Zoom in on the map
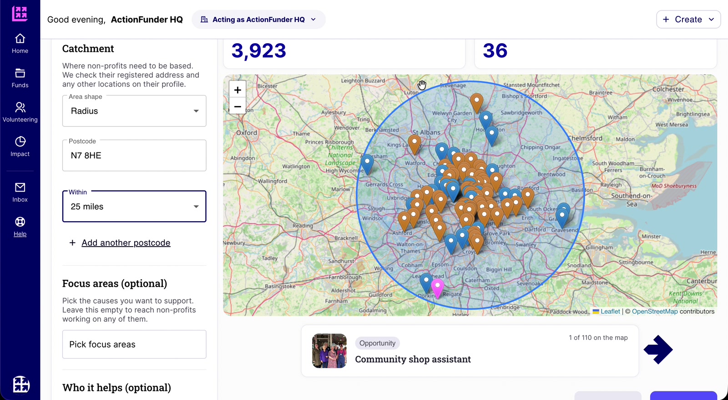Viewport: 728px width, 400px height. 238,90
